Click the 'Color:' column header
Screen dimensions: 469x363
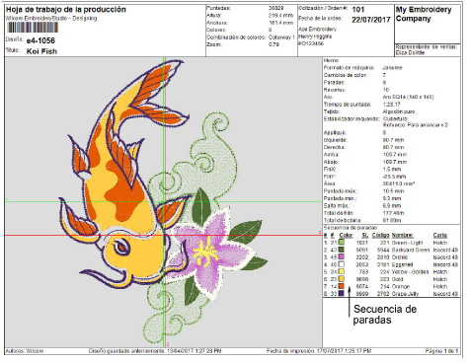(x=346, y=236)
